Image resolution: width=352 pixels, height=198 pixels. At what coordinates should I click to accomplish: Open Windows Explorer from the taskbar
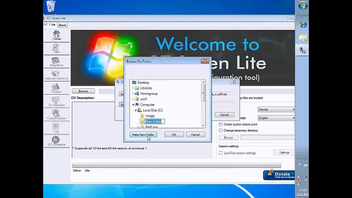click(303, 38)
